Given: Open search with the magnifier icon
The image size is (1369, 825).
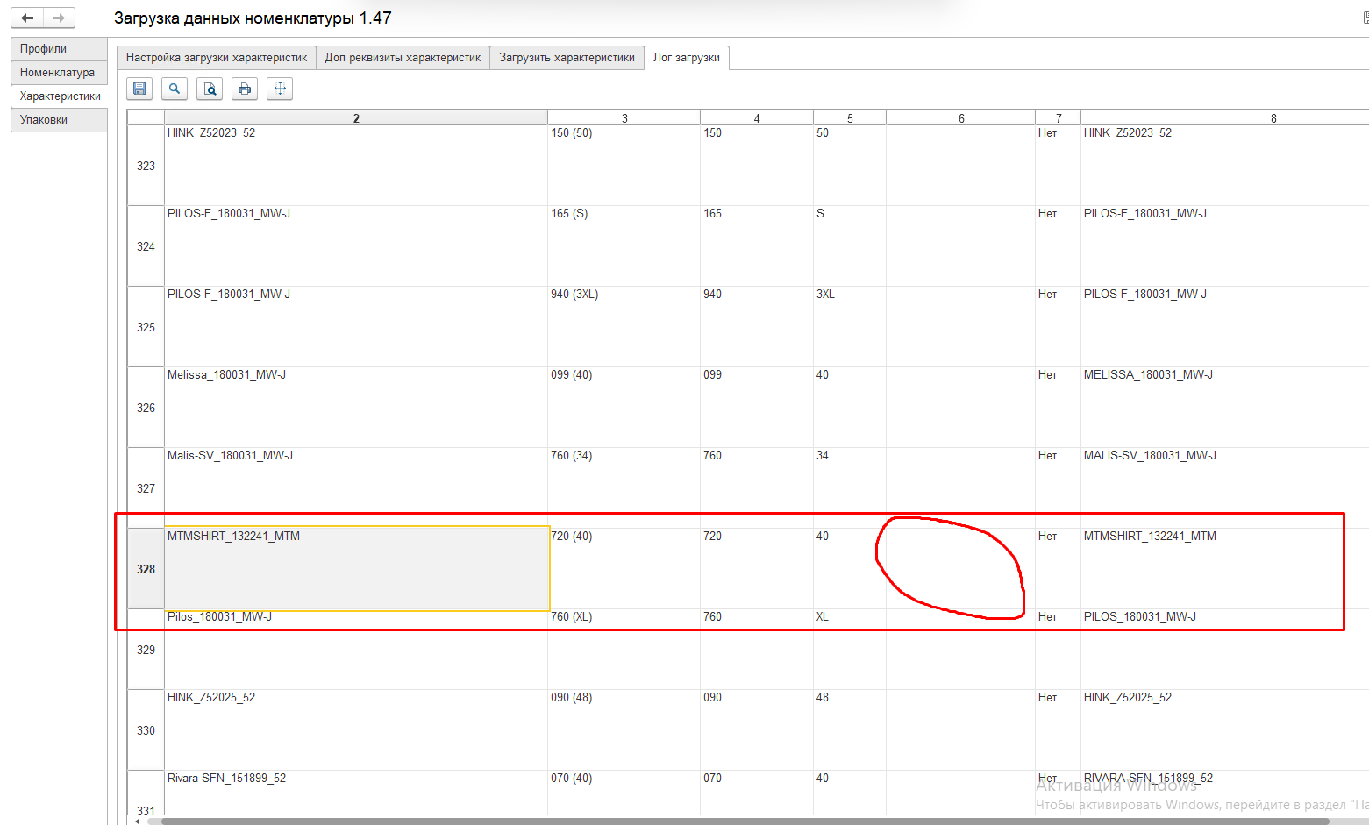Looking at the screenshot, I should 175,89.
